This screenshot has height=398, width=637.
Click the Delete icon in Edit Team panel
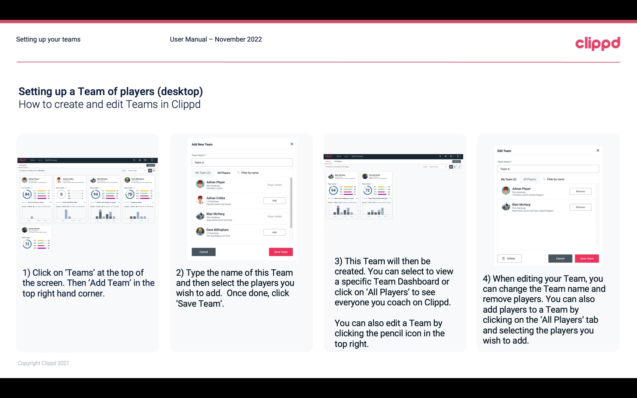pos(509,258)
